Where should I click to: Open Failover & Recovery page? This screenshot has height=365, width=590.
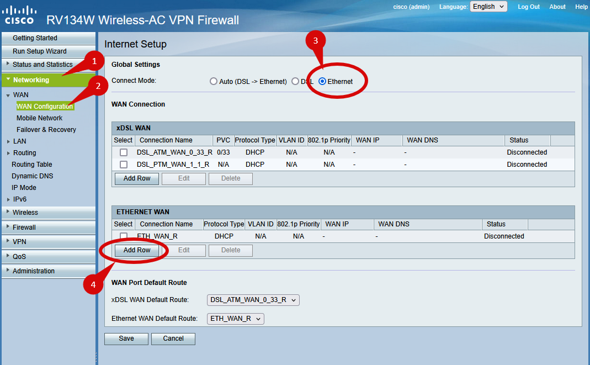point(46,130)
